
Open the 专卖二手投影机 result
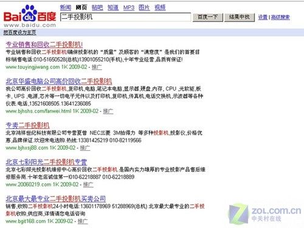[27, 125]
